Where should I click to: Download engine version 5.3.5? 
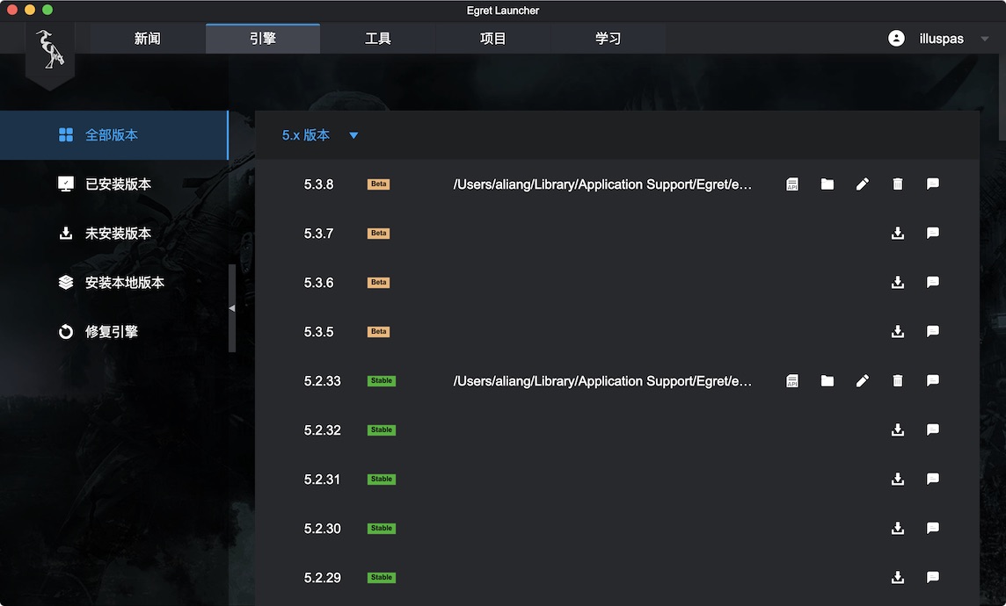pos(898,332)
